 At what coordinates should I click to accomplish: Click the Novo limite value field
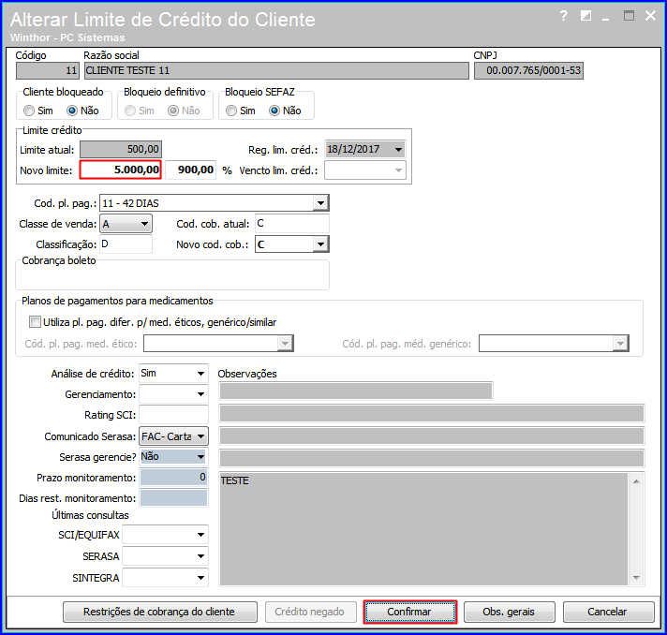121,170
